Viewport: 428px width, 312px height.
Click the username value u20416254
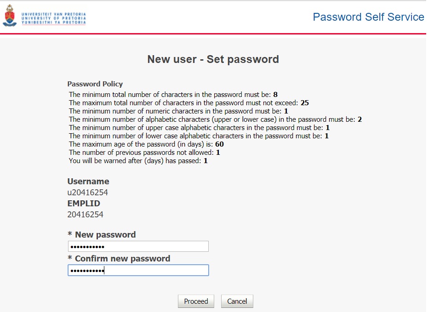pos(88,193)
